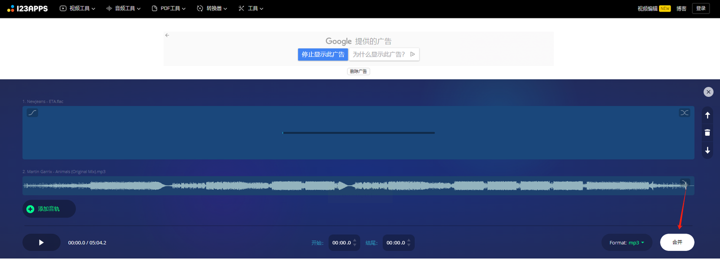720x265 pixels.
Task: Click the Martin Garrix Animals waveform
Action: [x=358, y=185]
